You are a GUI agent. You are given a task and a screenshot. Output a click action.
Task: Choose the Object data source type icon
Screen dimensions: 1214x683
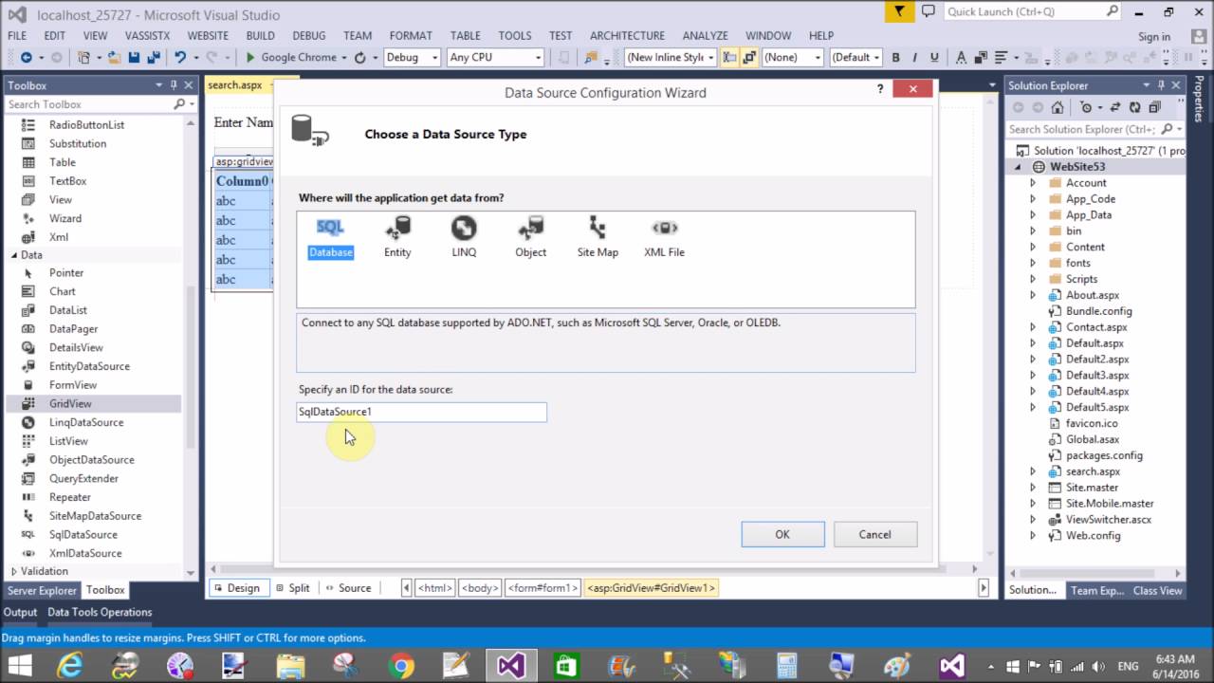coord(530,237)
